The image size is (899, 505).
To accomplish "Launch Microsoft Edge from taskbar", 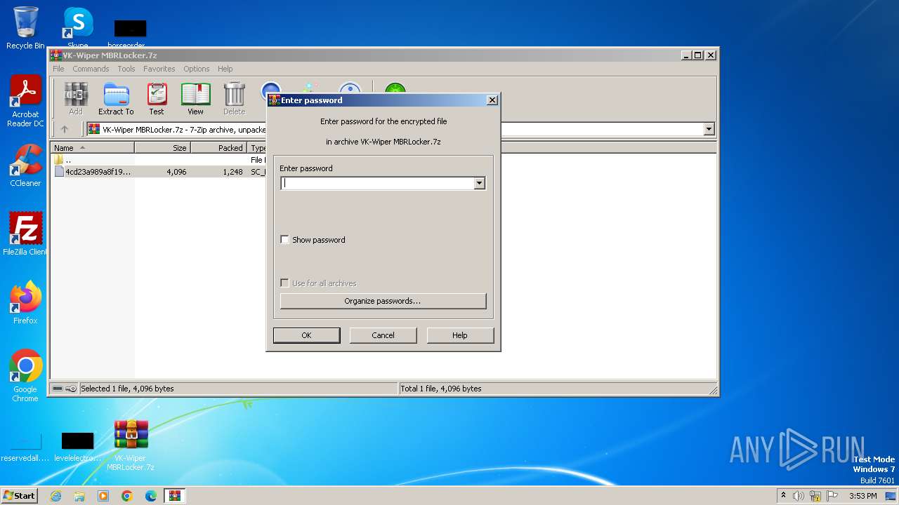I will [151, 496].
